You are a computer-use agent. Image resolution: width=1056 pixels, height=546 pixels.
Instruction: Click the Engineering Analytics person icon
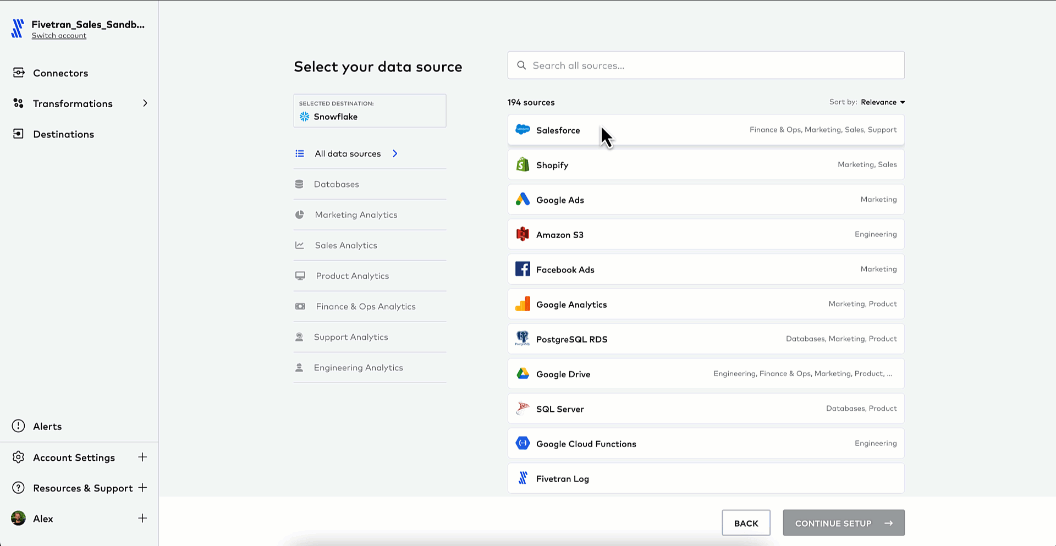pyautogui.click(x=299, y=367)
